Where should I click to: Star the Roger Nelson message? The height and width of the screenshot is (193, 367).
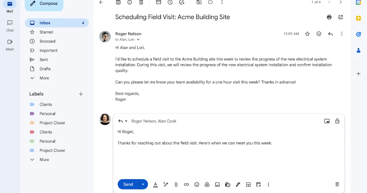coord(307,34)
